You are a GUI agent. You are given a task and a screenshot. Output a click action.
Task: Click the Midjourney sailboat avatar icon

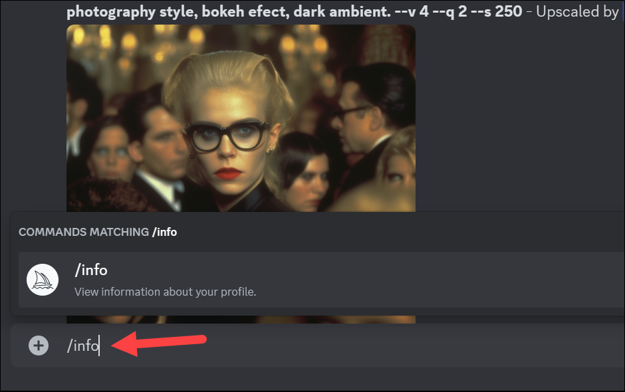point(43,280)
